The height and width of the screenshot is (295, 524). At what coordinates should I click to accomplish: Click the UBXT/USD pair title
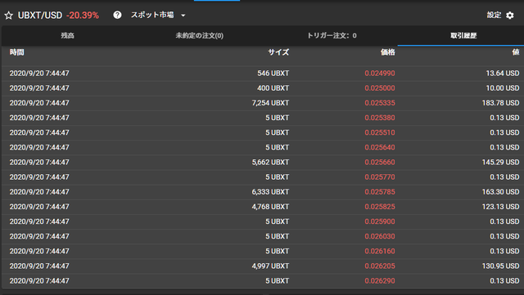coord(40,16)
